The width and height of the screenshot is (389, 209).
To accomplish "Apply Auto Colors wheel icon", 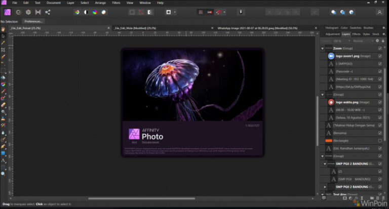I will coord(95,12).
